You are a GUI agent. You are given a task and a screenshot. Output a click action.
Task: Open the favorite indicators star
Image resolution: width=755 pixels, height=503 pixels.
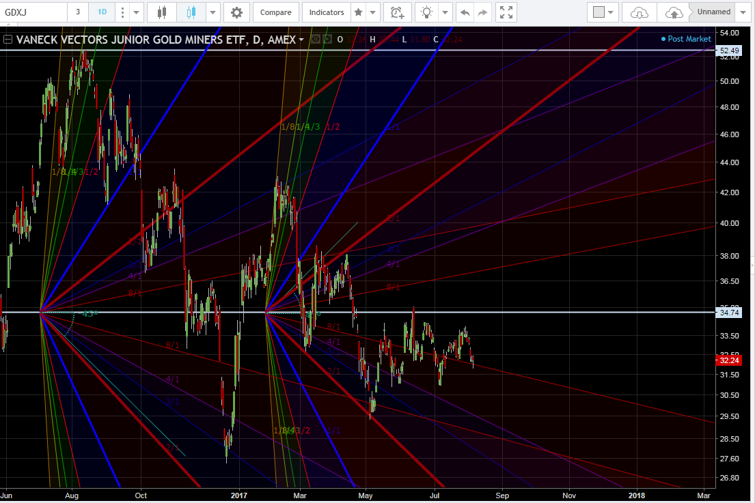click(358, 12)
